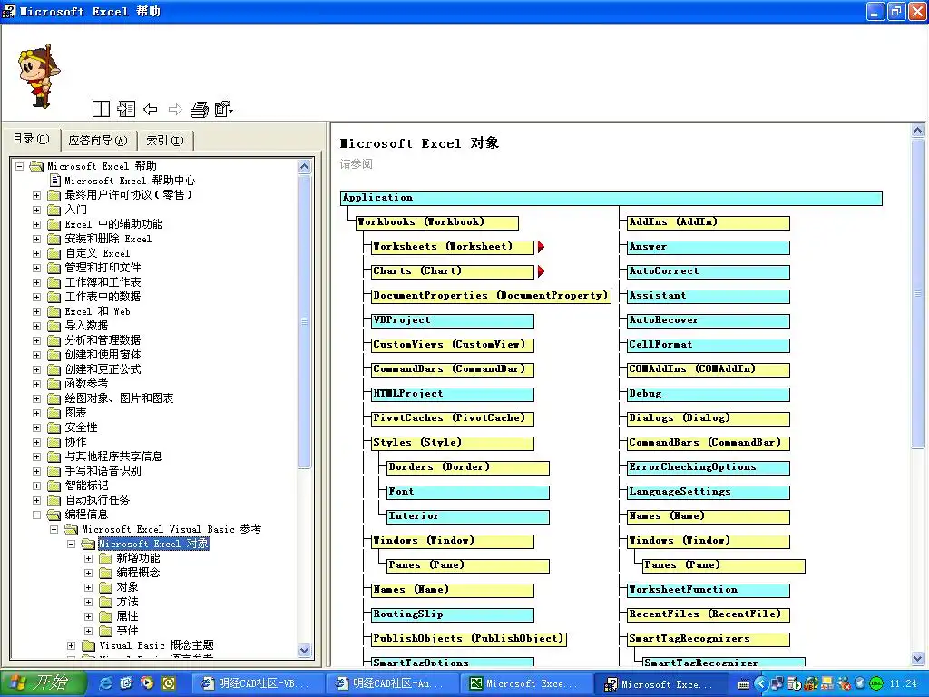The width and height of the screenshot is (929, 697).
Task: Expand the 工作簿和工作表 node
Action: point(36,282)
